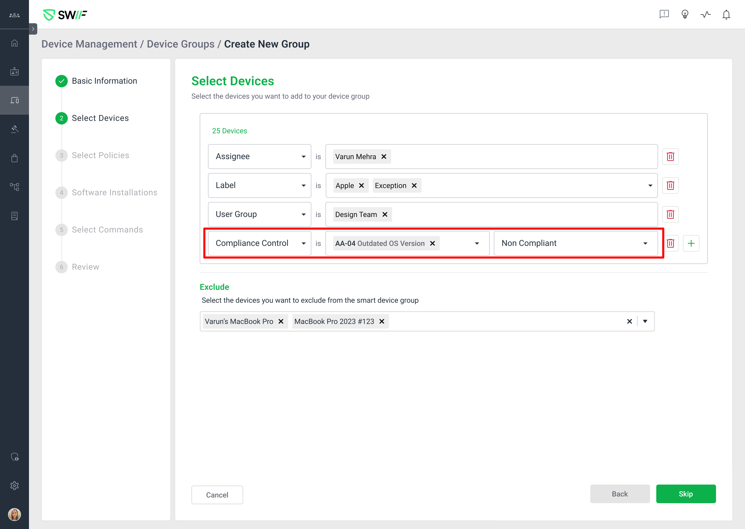Open the Device Groups breadcrumb
This screenshot has width=745, height=529.
click(x=180, y=44)
